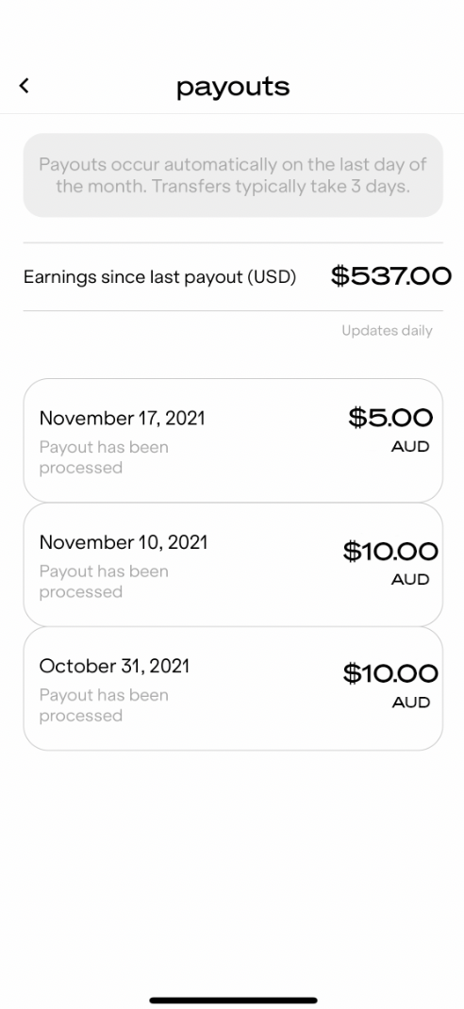The width and height of the screenshot is (464, 1009).
Task: Tap the back arrow icon
Action: pyautogui.click(x=24, y=86)
